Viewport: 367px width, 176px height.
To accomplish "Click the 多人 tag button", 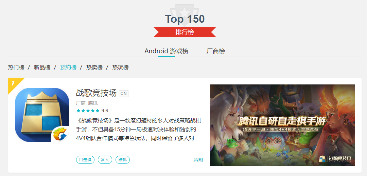I will 105,160.
